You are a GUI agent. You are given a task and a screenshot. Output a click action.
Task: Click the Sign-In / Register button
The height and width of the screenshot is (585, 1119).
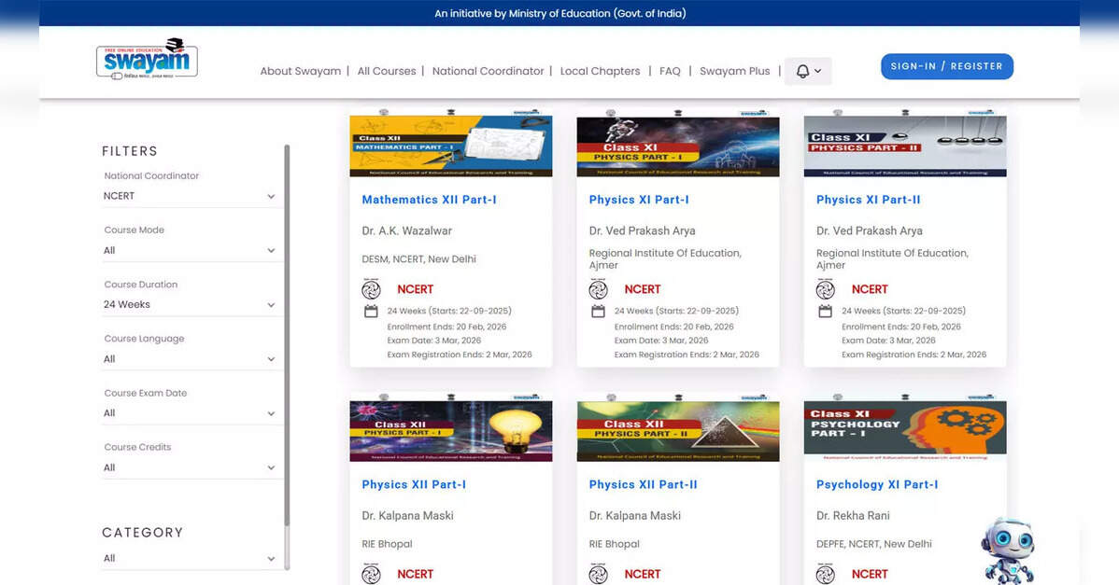point(946,66)
